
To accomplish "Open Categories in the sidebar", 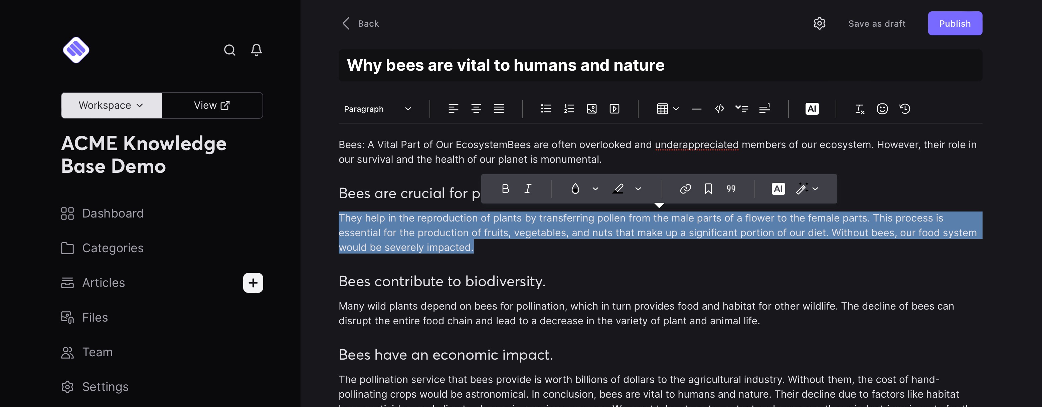I will (x=113, y=248).
